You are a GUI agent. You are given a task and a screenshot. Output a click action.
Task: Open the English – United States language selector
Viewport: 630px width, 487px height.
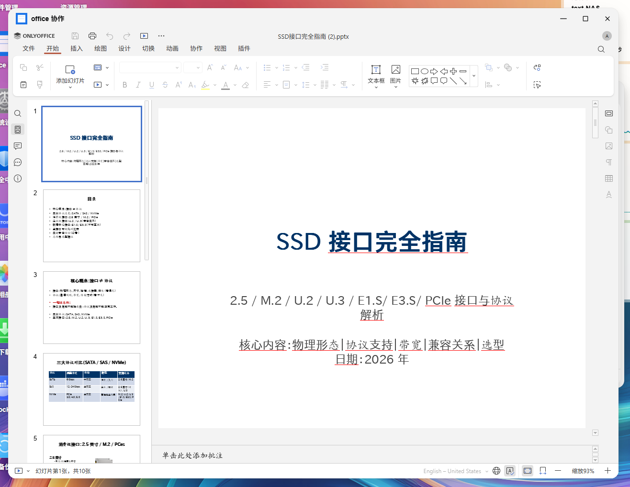(x=456, y=471)
